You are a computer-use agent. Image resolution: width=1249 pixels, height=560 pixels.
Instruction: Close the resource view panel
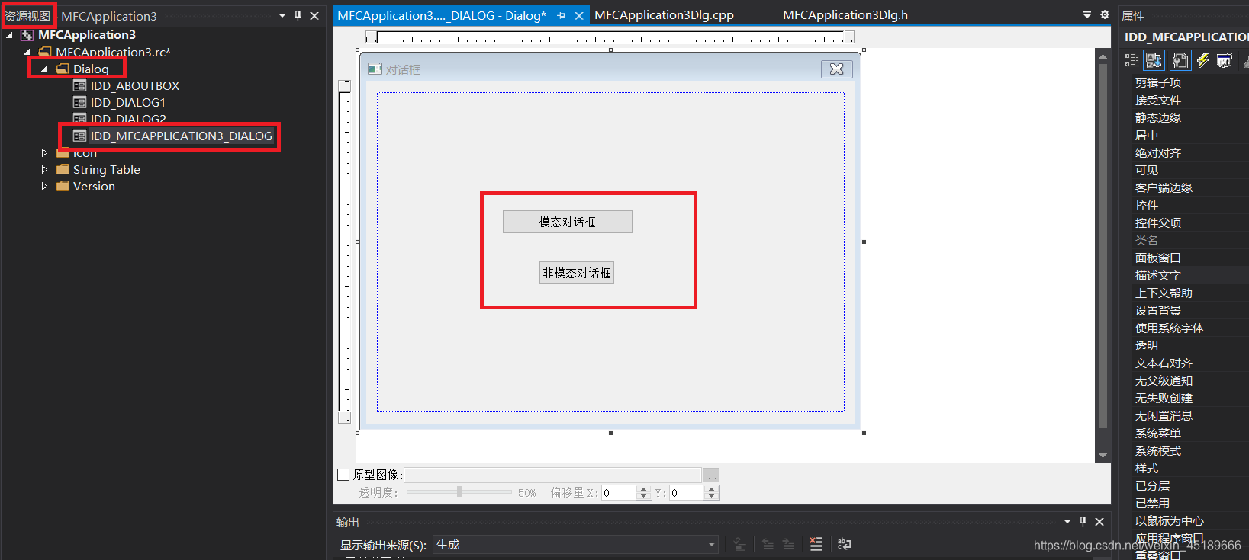[x=314, y=15]
